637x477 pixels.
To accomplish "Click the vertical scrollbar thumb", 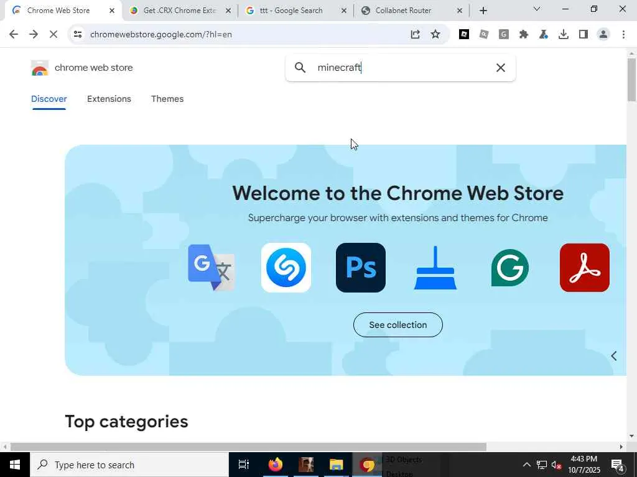I will (x=631, y=79).
